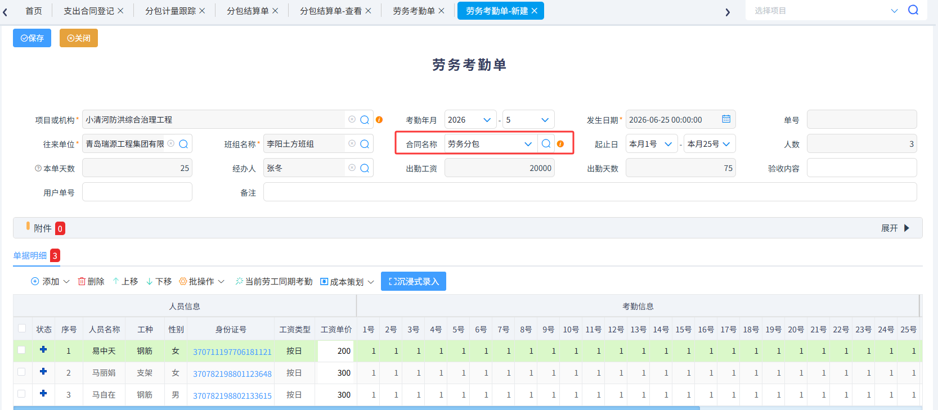938x410 pixels.
Task: Click the top-right project search icon
Action: pos(913,10)
